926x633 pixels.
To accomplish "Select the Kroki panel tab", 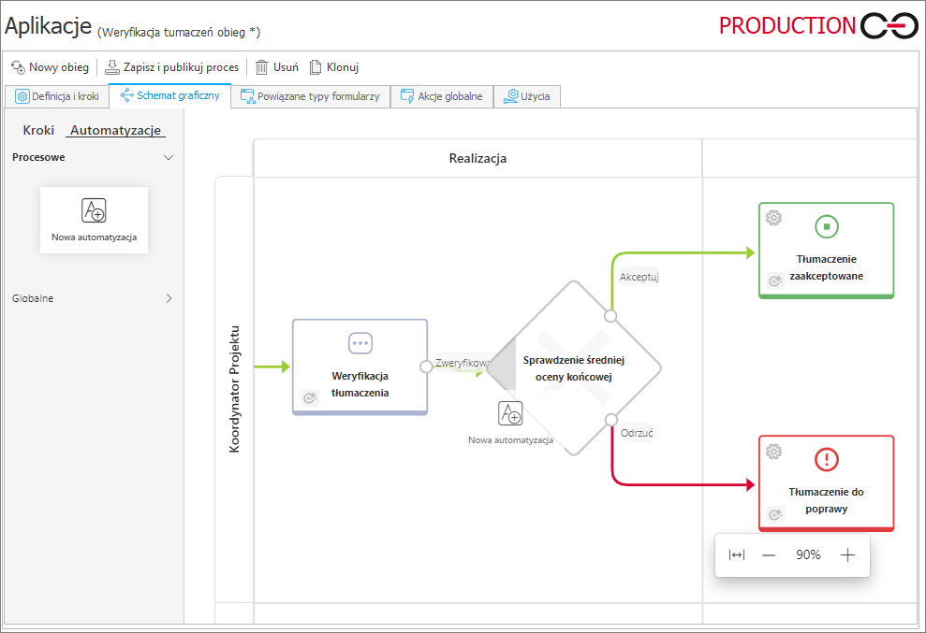I will pos(38,131).
